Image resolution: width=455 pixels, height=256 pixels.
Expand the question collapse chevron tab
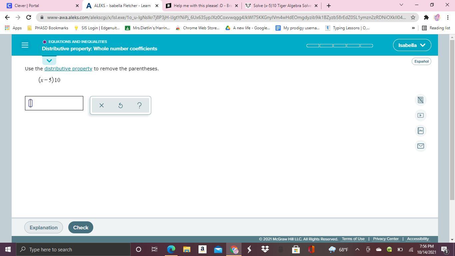49,61
